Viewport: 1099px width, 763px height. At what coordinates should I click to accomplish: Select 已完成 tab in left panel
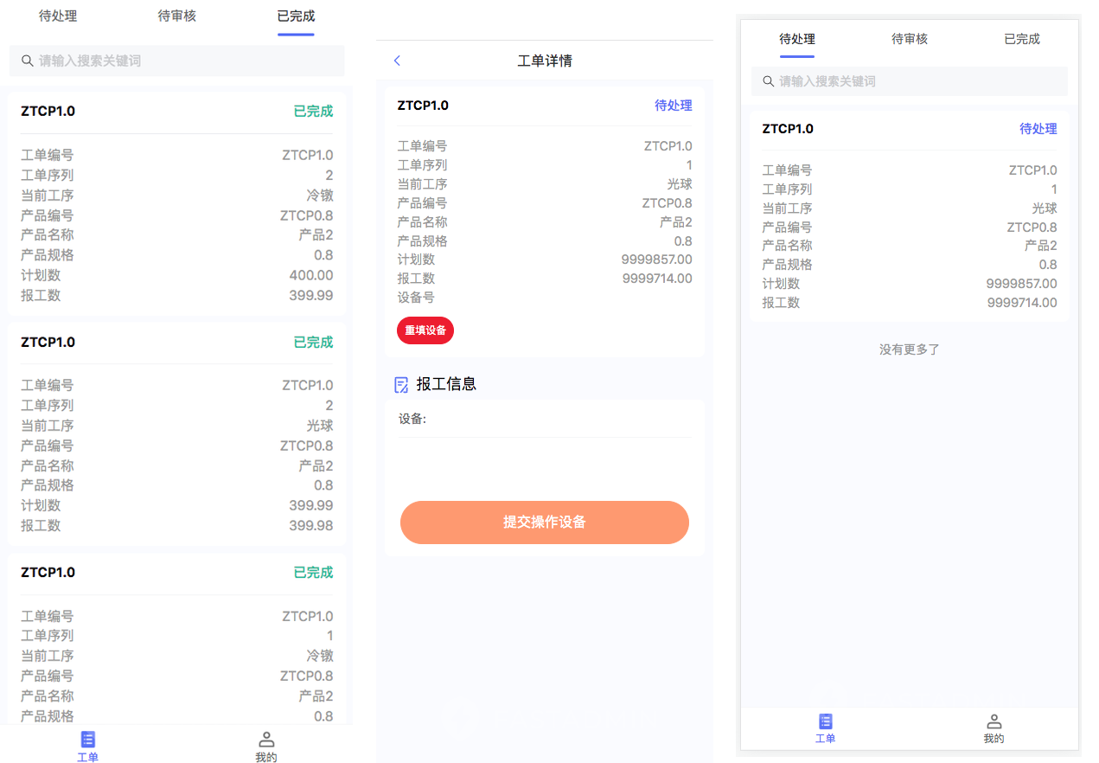click(296, 16)
